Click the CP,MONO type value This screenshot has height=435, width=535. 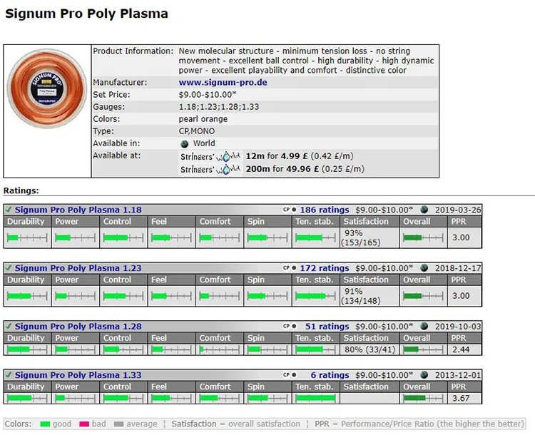[197, 131]
